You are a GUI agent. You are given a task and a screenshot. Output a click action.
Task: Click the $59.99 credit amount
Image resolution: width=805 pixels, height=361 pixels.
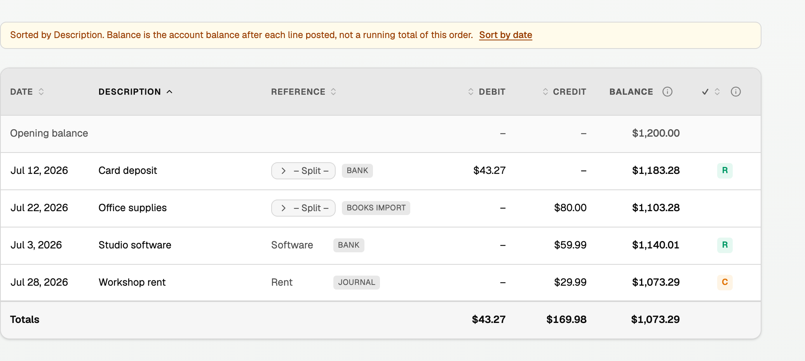(x=570, y=245)
